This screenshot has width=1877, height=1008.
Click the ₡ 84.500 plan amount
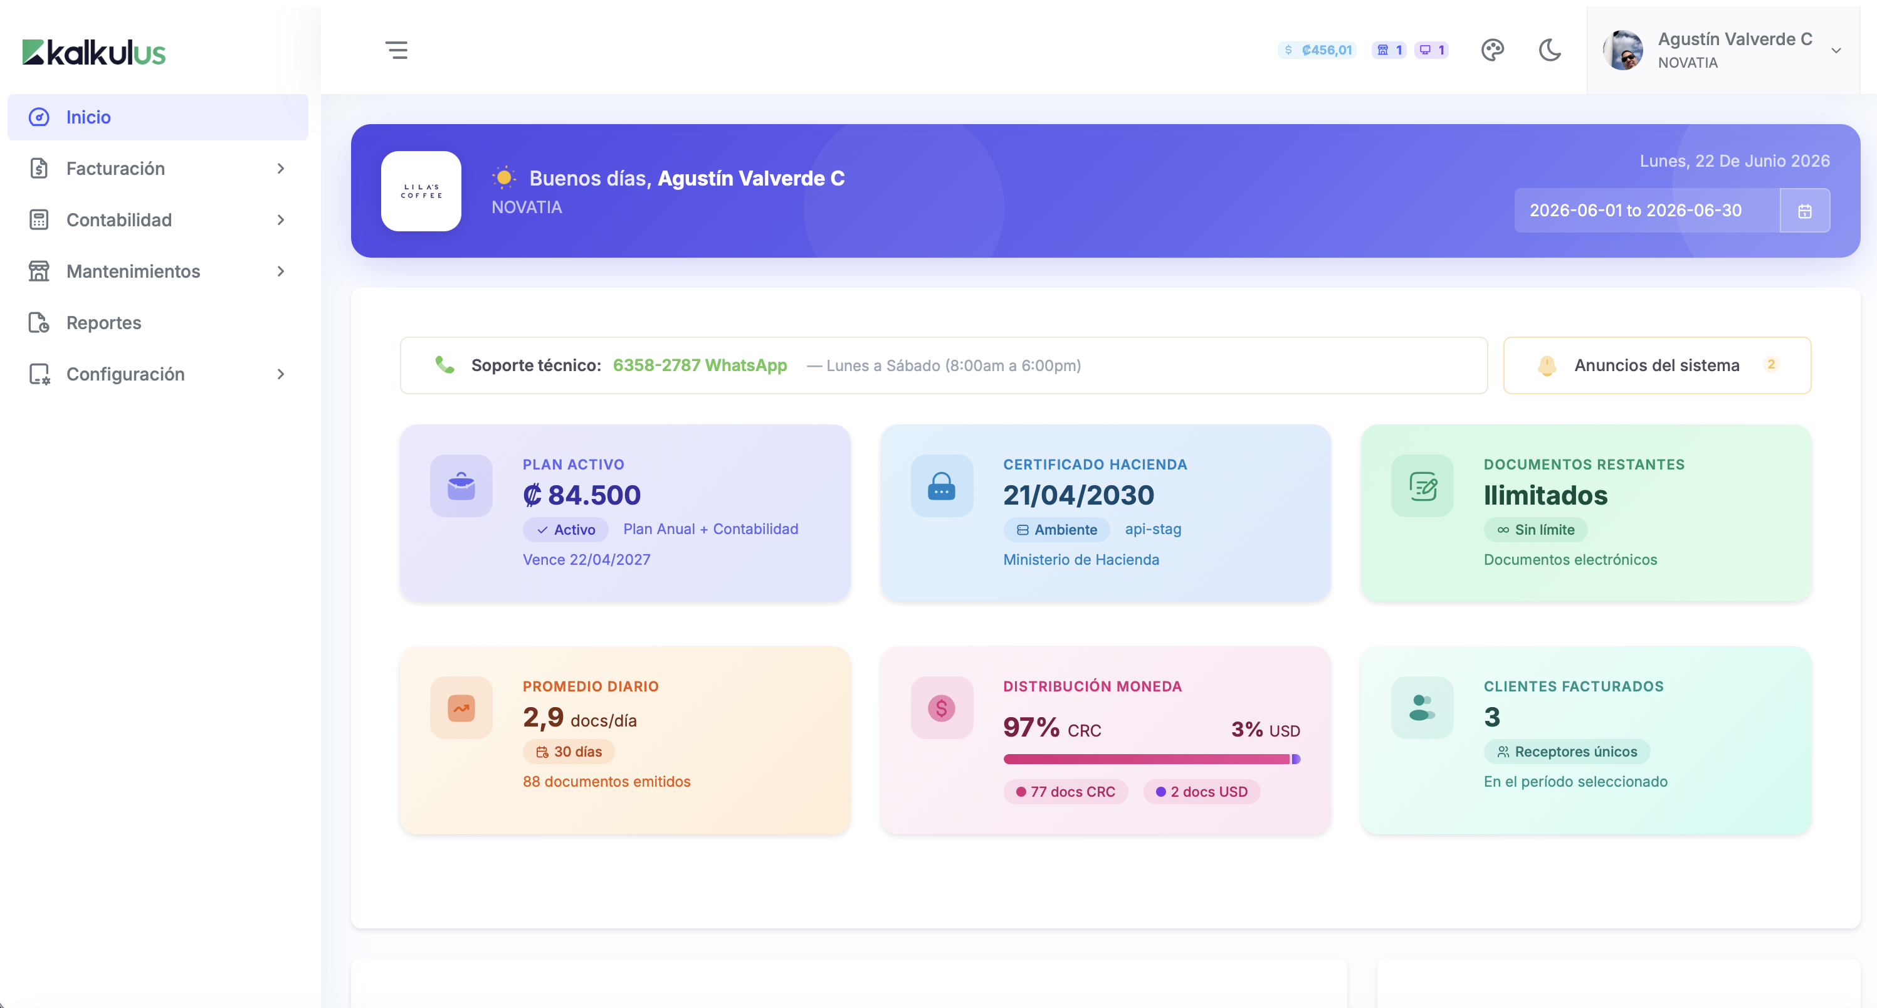581,495
